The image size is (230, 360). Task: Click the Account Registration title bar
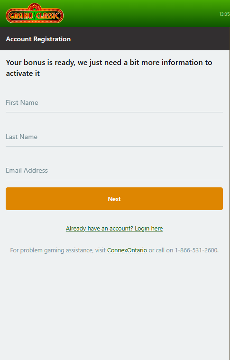115,39
